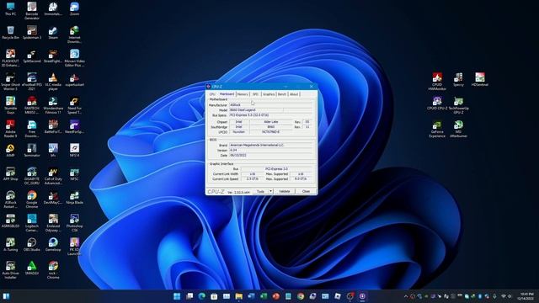Switch to the CPU tab in CPU-Z

click(x=212, y=94)
